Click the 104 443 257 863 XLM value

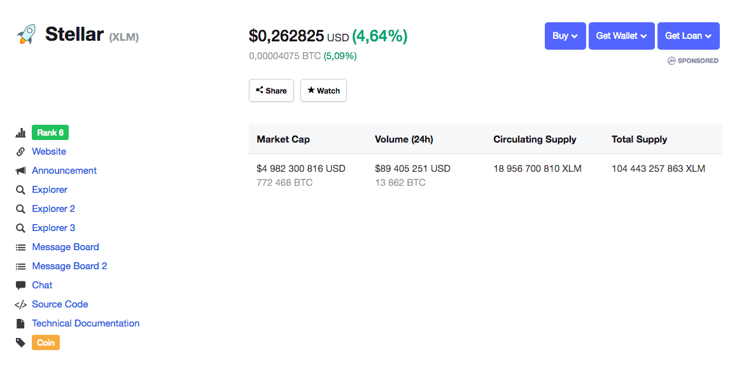point(659,168)
